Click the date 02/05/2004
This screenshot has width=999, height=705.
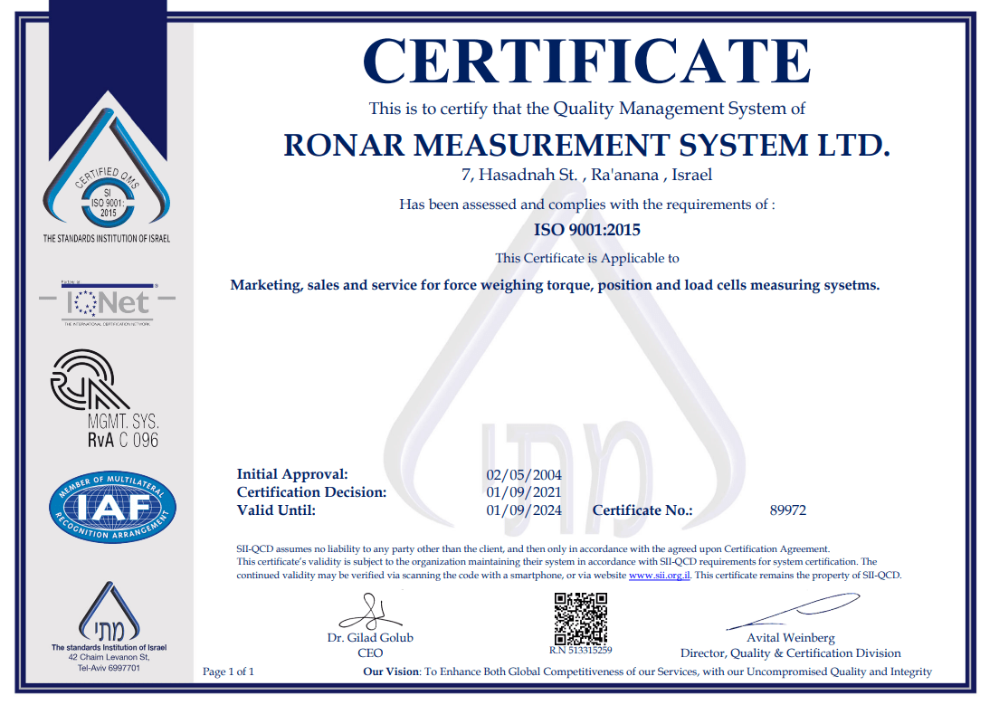(x=524, y=475)
